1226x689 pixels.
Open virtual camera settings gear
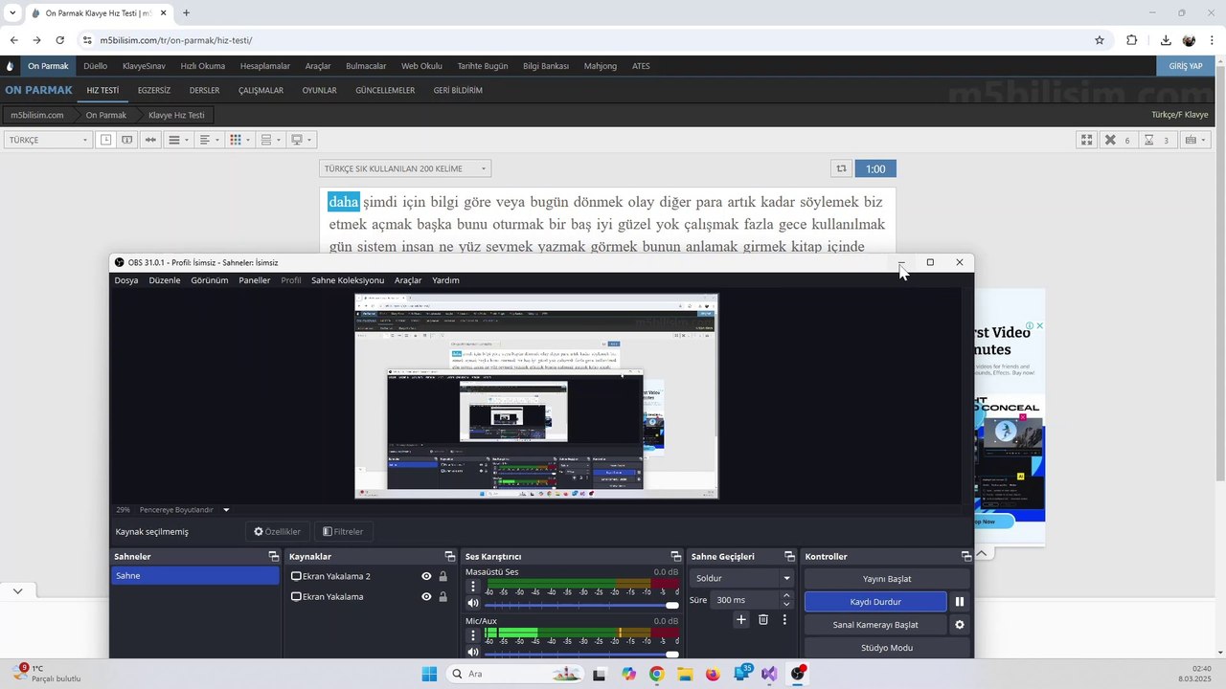(x=959, y=625)
